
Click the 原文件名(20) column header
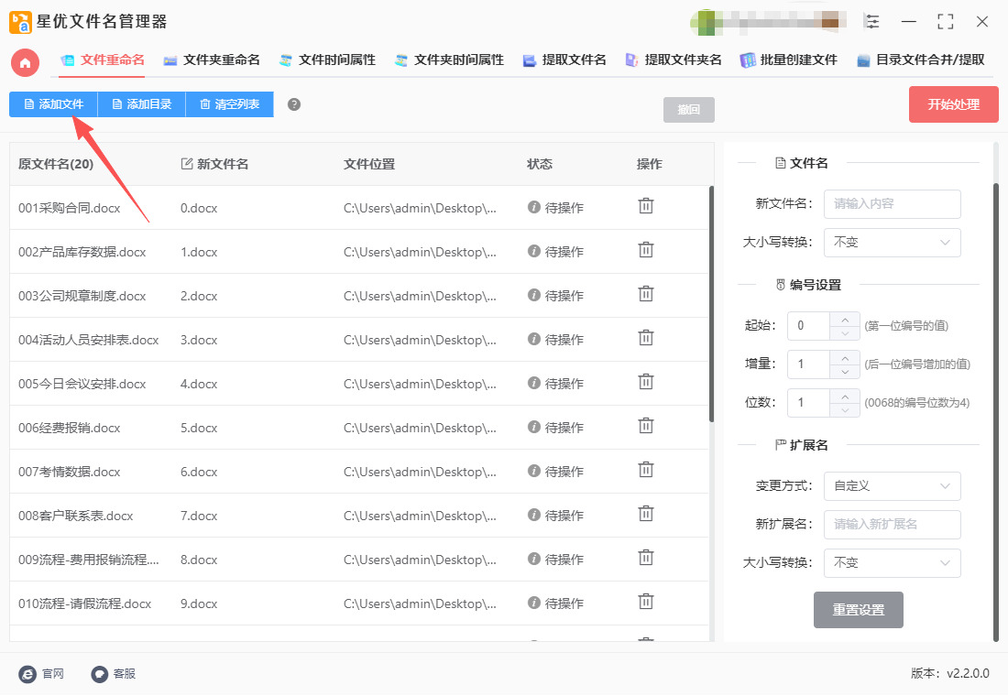56,164
